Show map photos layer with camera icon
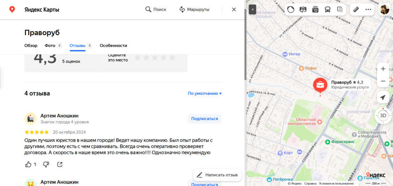393x186 pixels. (315, 9)
